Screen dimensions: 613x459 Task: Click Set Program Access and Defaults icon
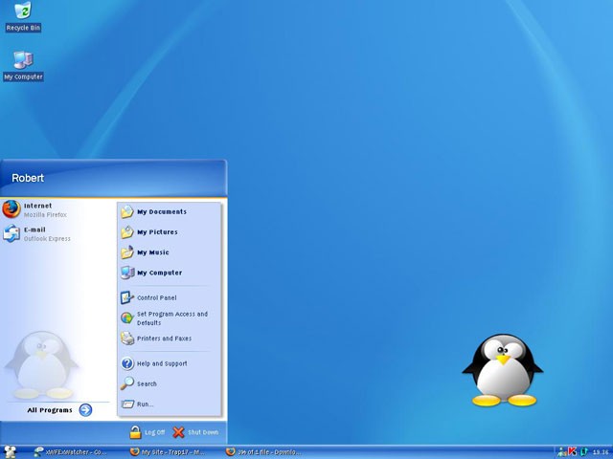coord(127,318)
